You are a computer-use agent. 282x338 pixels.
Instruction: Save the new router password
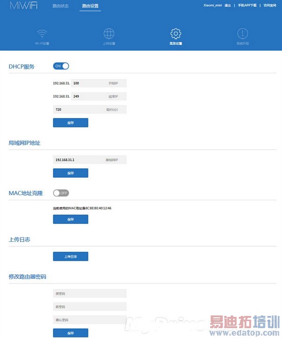[x=70, y=333]
